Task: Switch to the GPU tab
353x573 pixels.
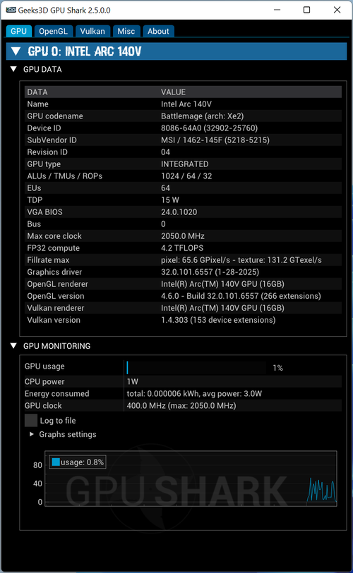Action: point(18,31)
